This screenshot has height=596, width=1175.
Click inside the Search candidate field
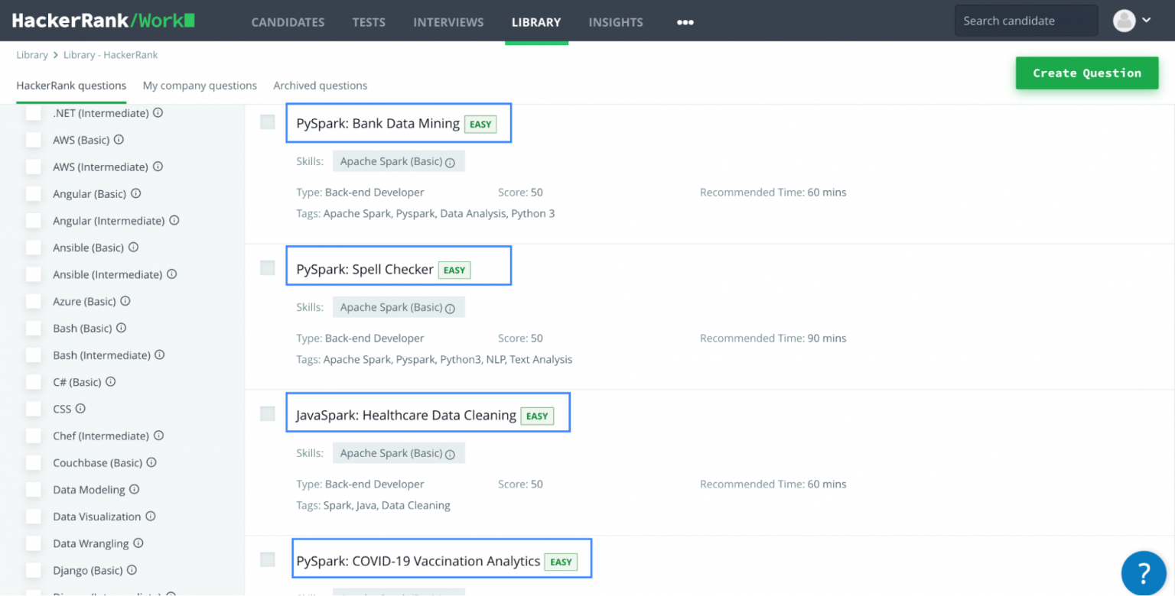pos(1025,20)
